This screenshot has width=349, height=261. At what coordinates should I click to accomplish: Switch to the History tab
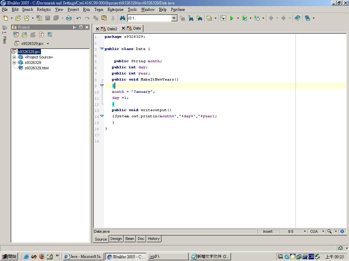(154, 239)
